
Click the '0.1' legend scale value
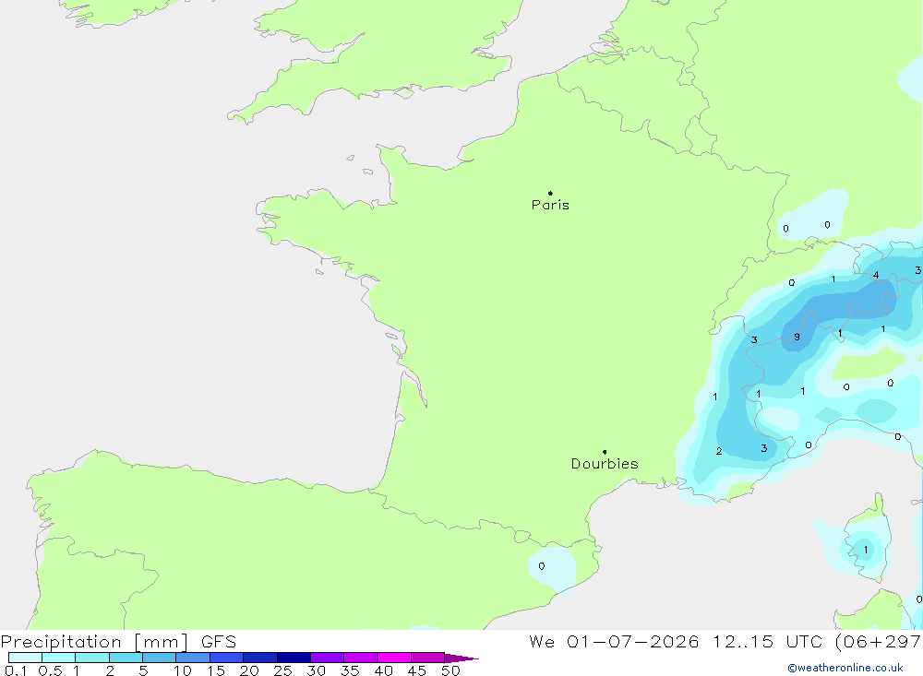tap(16, 670)
